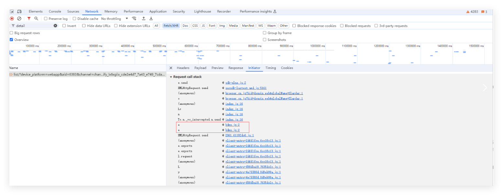Open the 3 issues indicator
This screenshot has height=195, width=503.
click(484, 12)
